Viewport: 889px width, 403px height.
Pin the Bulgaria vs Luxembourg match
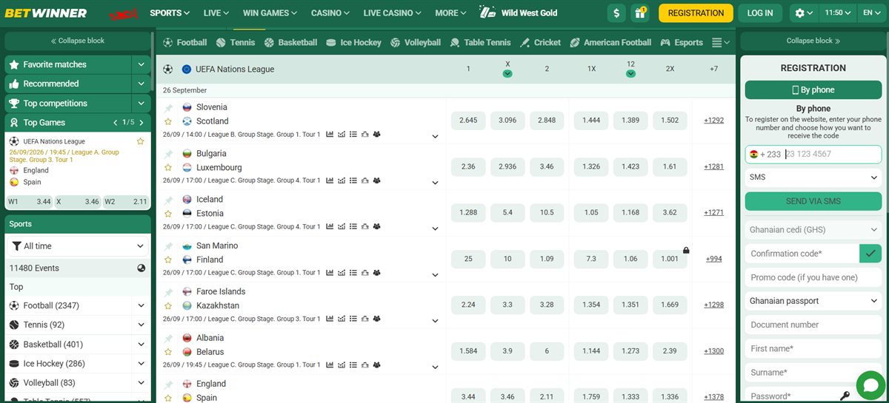pyautogui.click(x=168, y=154)
